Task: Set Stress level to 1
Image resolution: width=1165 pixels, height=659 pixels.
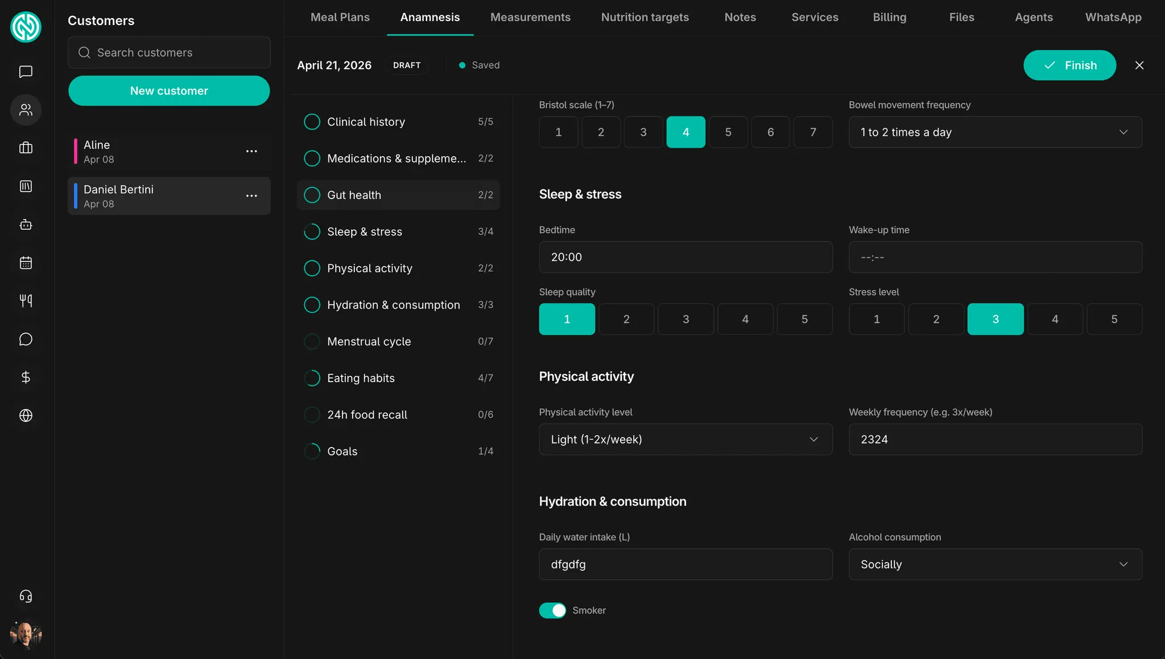Action: pos(877,319)
